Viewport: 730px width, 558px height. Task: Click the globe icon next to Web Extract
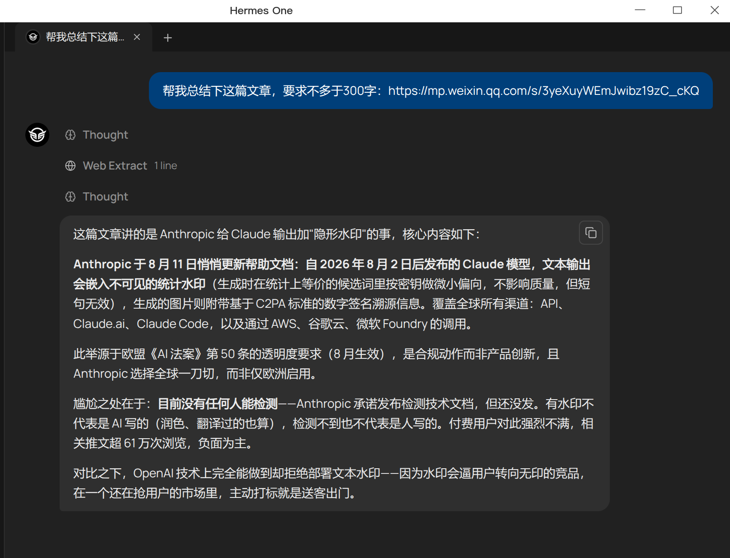pos(70,166)
